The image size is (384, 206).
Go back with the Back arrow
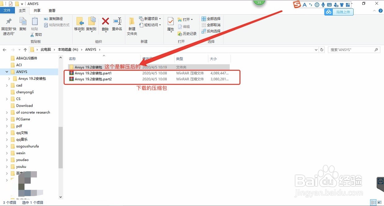(5, 50)
